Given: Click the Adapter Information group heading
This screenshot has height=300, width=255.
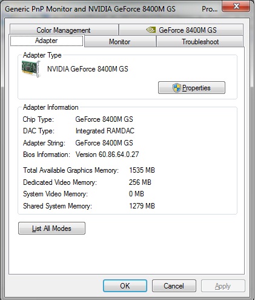Looking at the screenshot, I should click(x=51, y=107).
